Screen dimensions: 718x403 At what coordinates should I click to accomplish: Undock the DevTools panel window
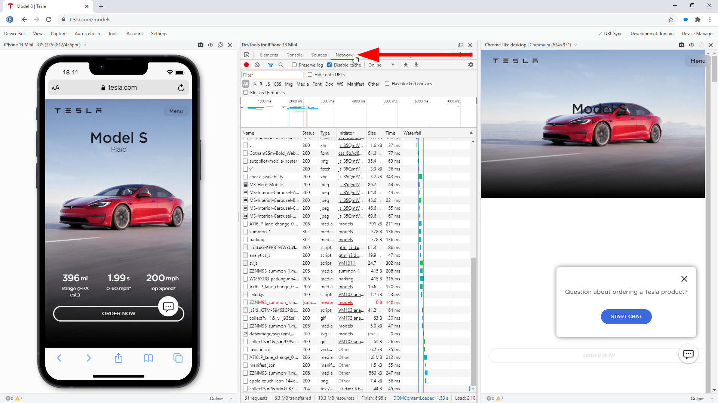(x=460, y=45)
